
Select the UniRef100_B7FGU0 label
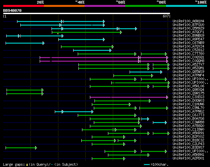(x=188, y=25)
